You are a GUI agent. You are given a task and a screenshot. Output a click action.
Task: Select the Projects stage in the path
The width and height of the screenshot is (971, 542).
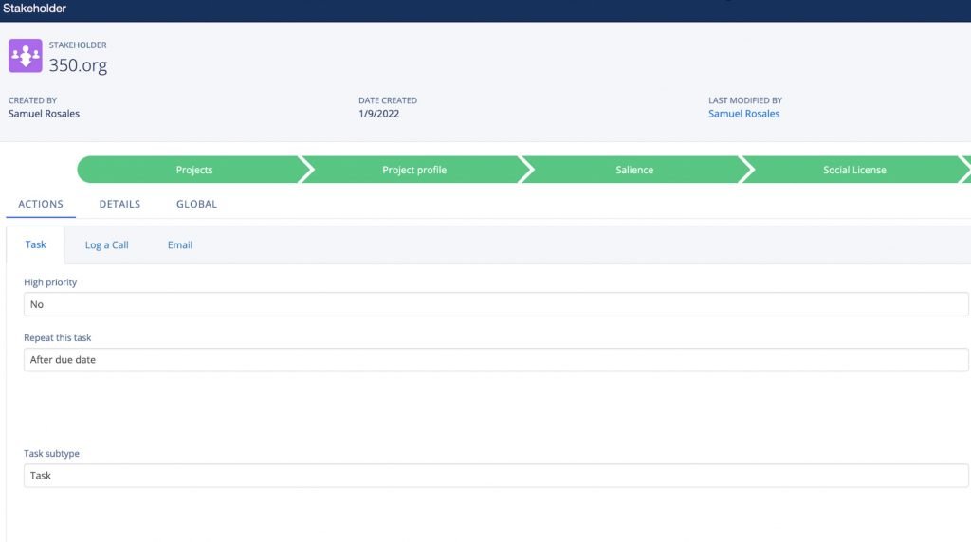pos(193,170)
